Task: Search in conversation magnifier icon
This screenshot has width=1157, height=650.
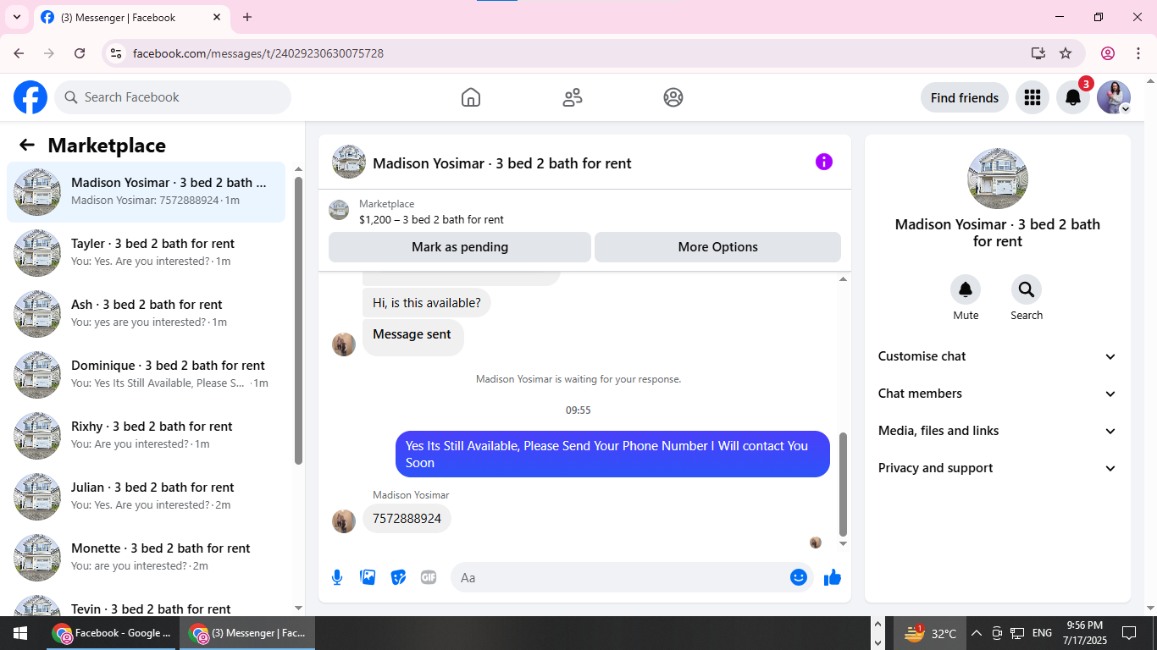Action: click(x=1027, y=290)
